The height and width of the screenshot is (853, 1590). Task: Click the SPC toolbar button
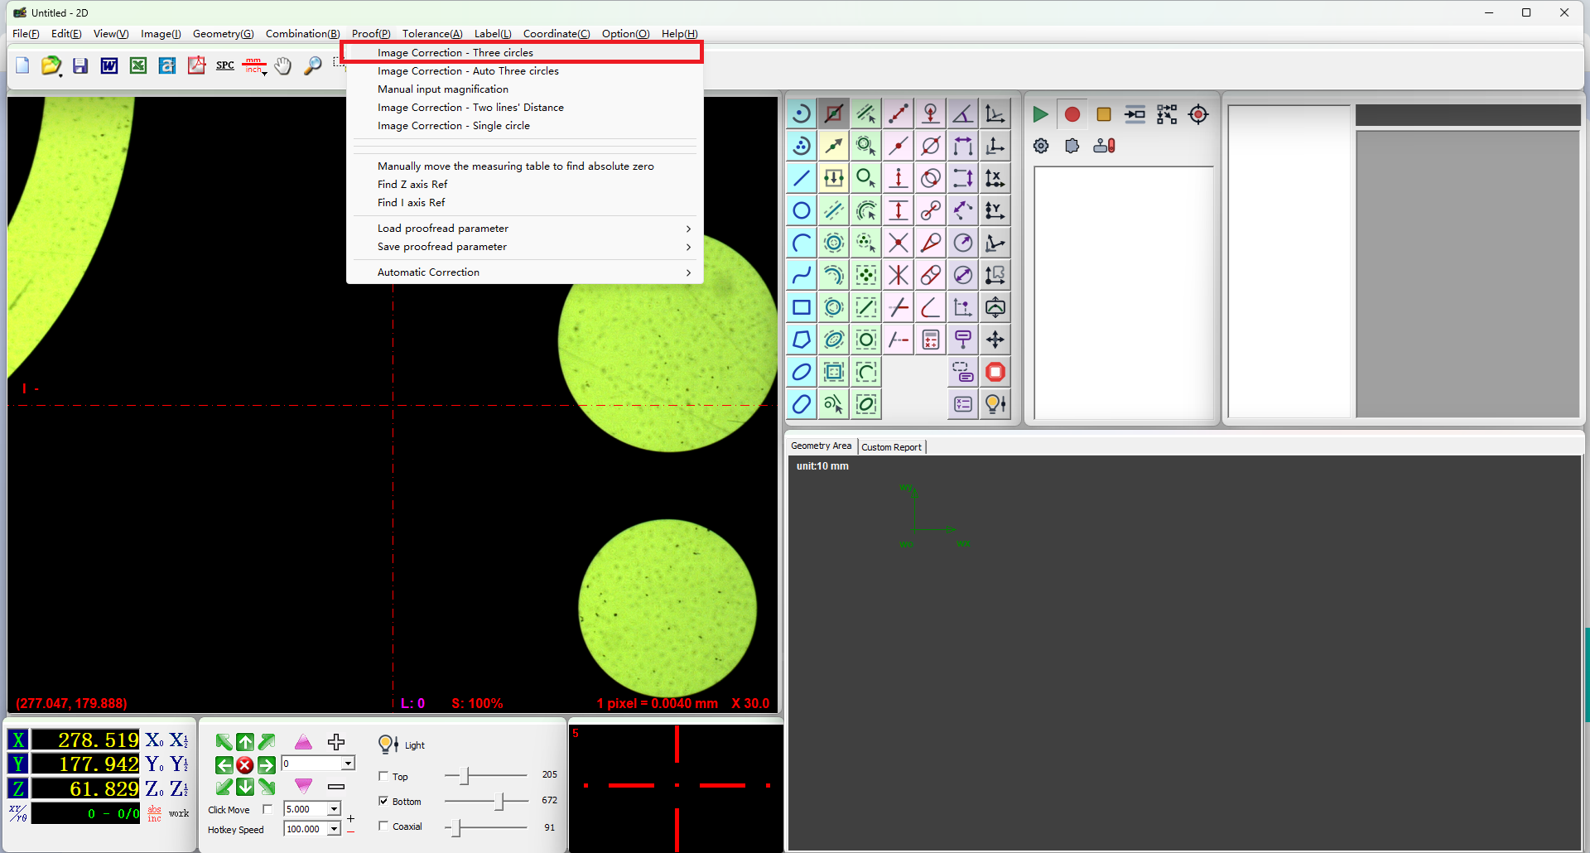[224, 65]
